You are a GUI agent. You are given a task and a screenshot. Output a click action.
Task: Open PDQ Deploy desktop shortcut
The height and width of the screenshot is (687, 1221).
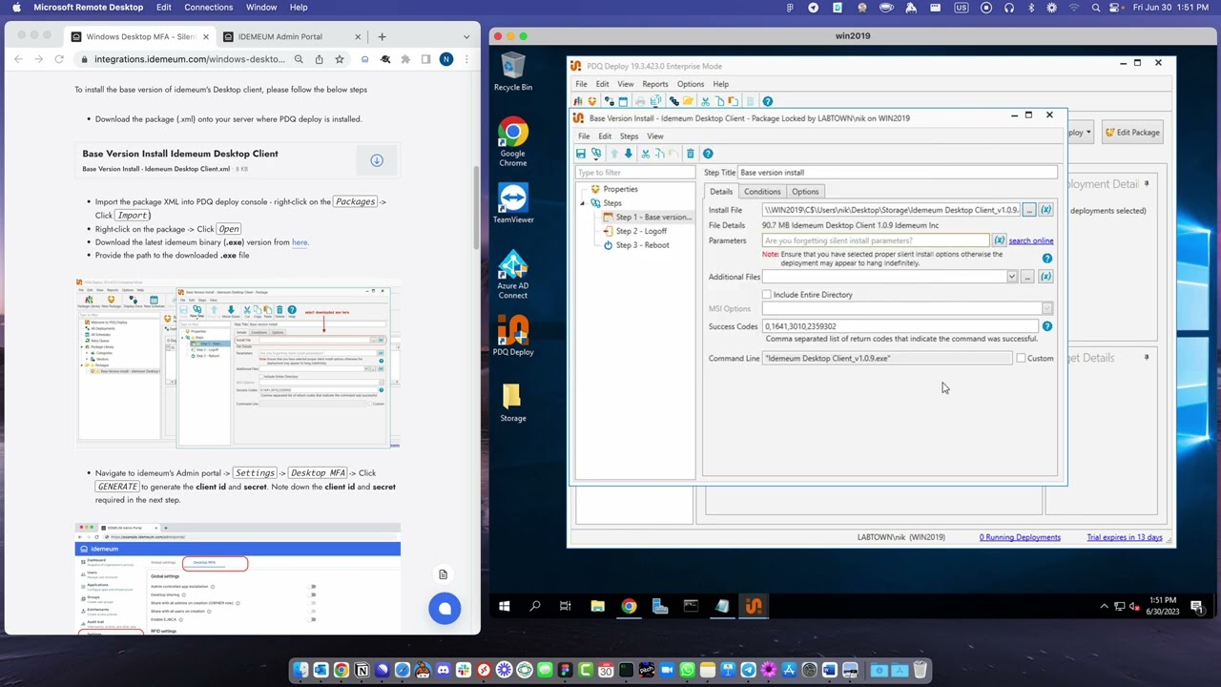(x=512, y=336)
